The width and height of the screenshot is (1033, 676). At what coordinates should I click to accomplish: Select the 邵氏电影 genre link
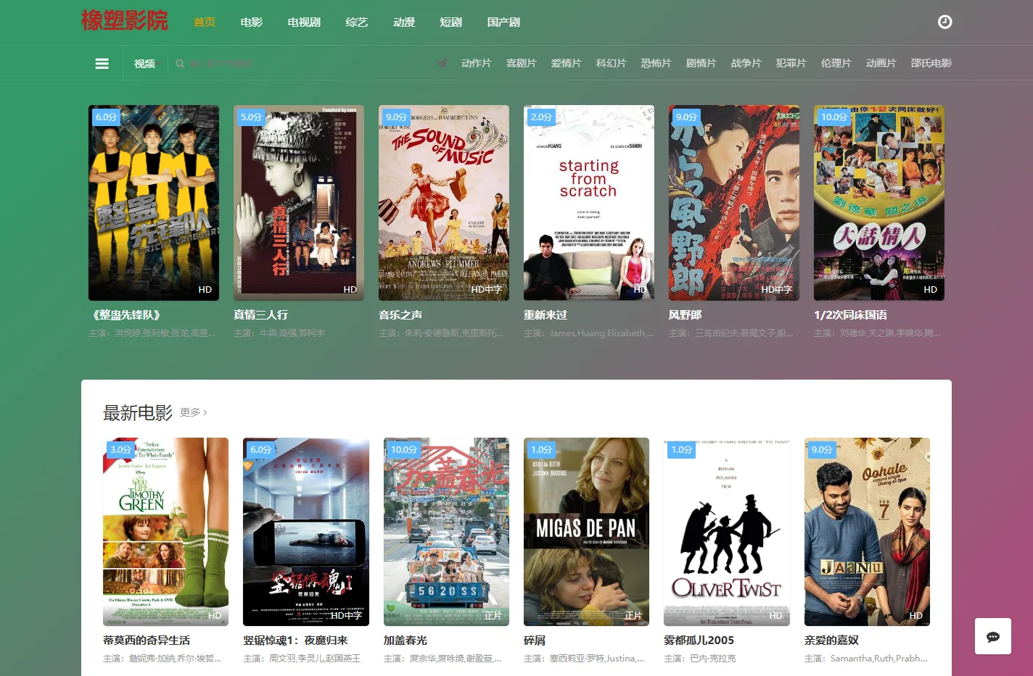click(x=931, y=63)
